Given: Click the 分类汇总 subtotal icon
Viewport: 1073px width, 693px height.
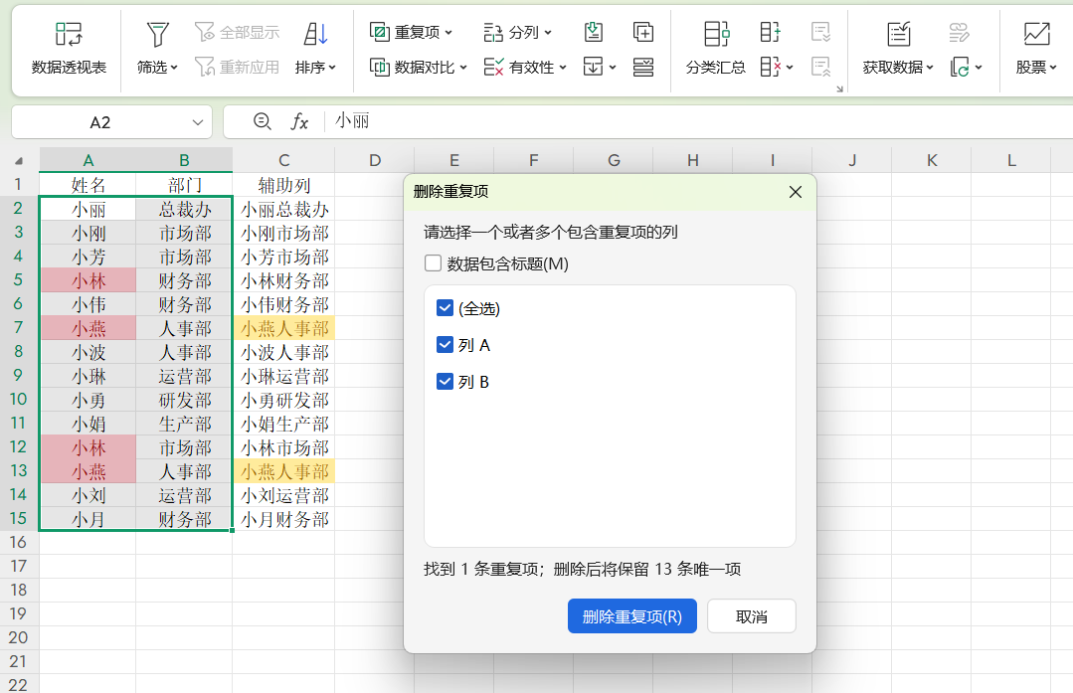Looking at the screenshot, I should (x=716, y=35).
